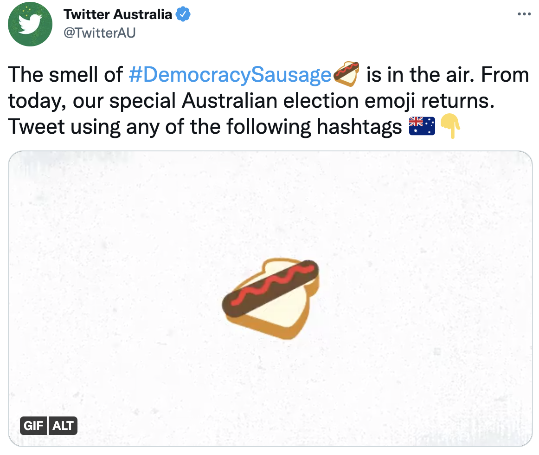The width and height of the screenshot is (539, 455).
Task: Click the Australian flag emoji
Action: click(x=422, y=126)
